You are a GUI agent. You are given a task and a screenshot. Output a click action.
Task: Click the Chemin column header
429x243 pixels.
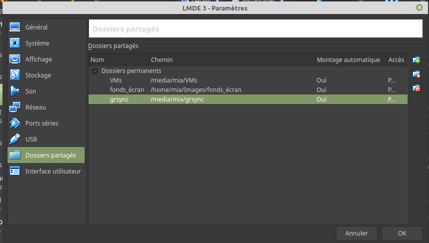pyautogui.click(x=231, y=59)
